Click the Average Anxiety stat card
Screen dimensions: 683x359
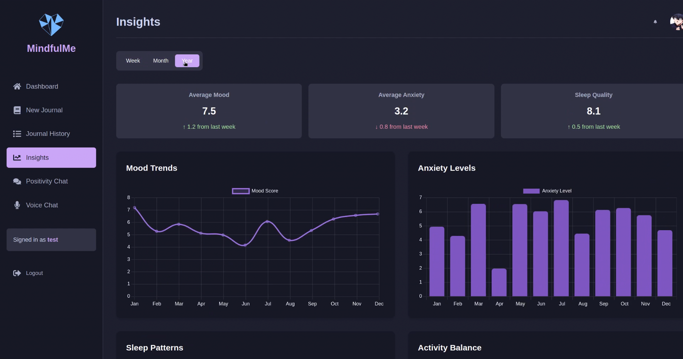click(x=401, y=111)
